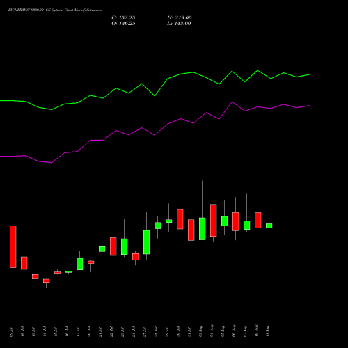Click the CE Option Chart title text
348x348 pixels.
[55, 10]
